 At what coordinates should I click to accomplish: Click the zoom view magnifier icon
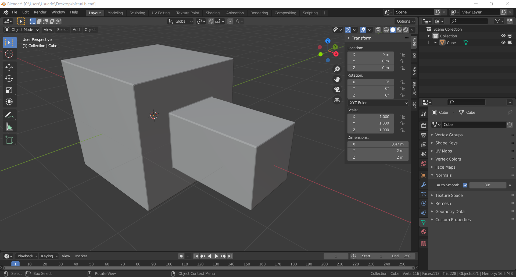337,69
